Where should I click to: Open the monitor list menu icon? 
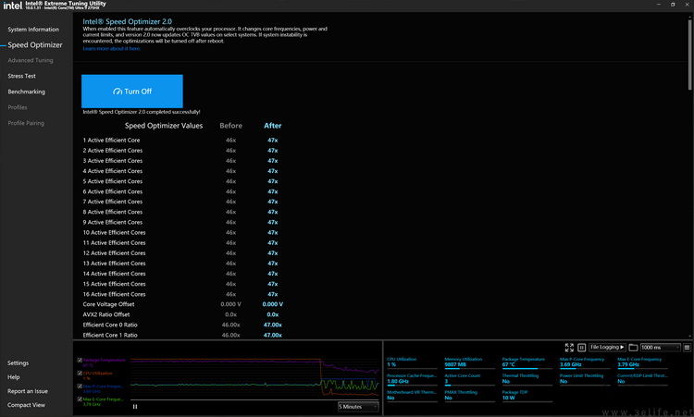coord(687,348)
